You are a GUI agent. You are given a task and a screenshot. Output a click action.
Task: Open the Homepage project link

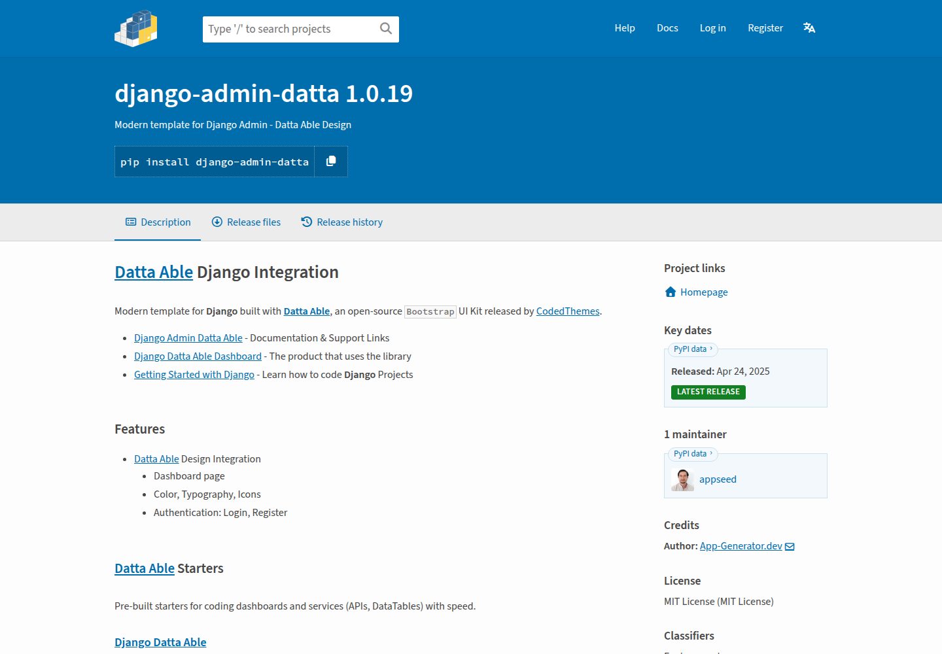point(704,292)
